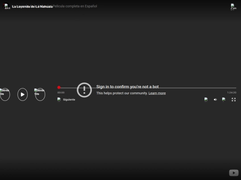The width and height of the screenshot is (241, 180).
Task: Click the broken icon left of the speaker
Action: tap(206, 100)
